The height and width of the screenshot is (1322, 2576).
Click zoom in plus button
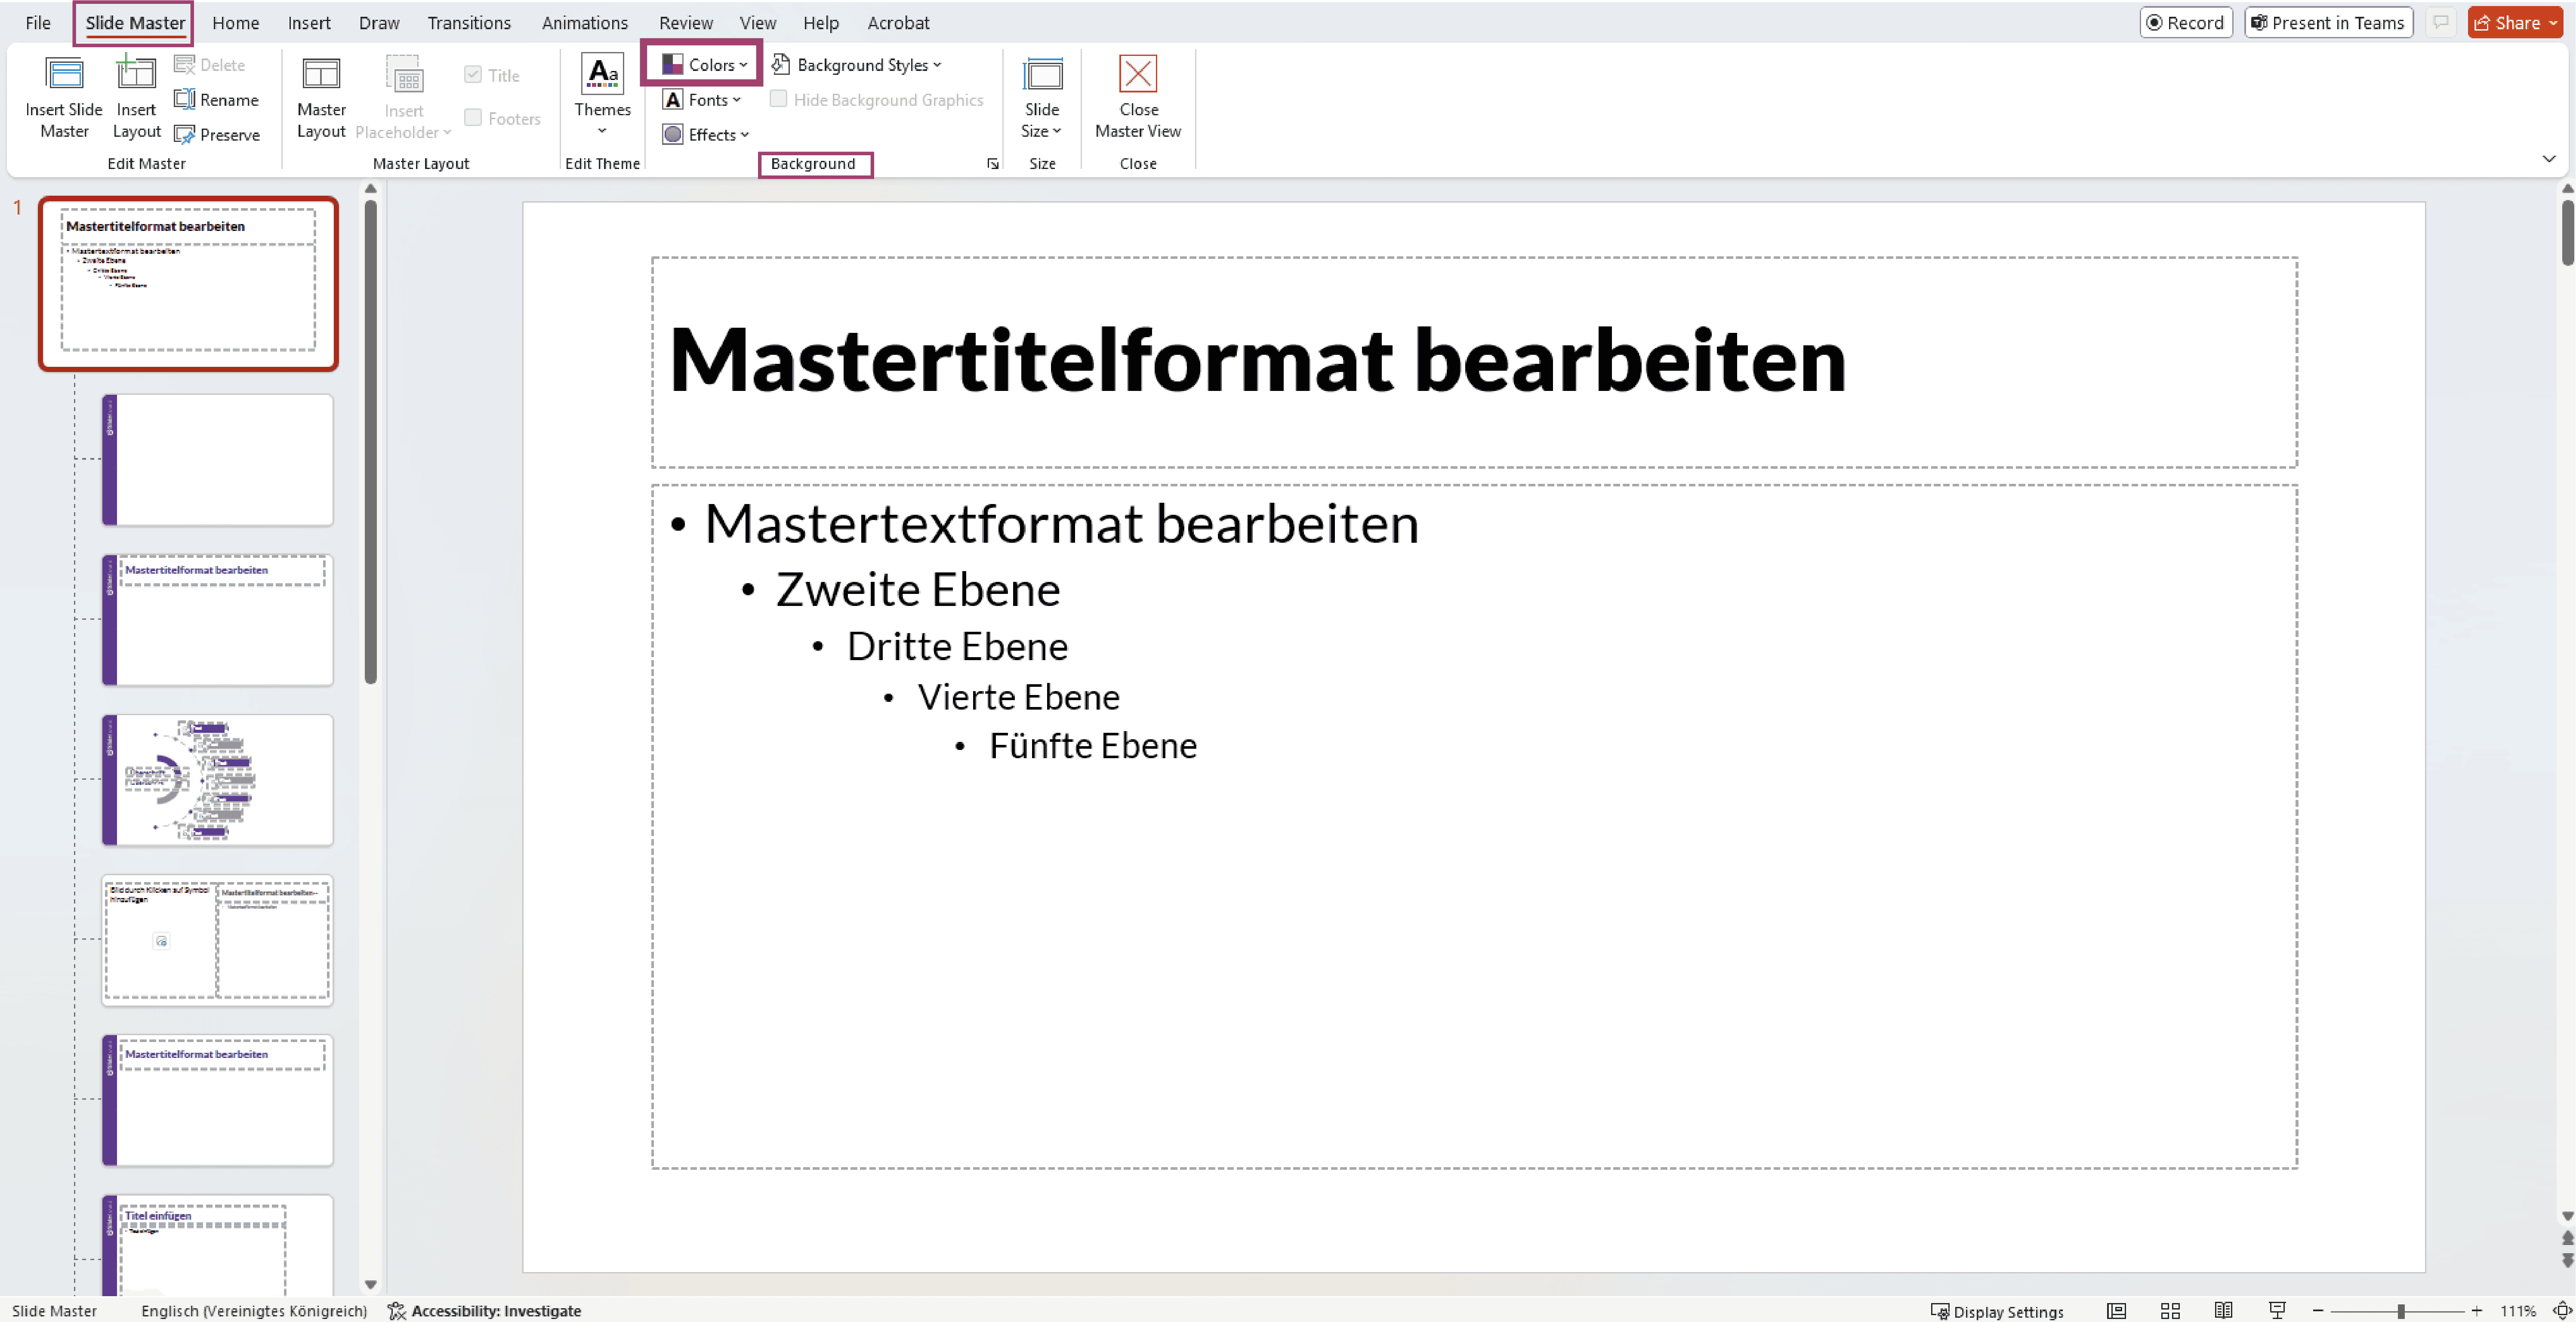[x=2477, y=1311]
